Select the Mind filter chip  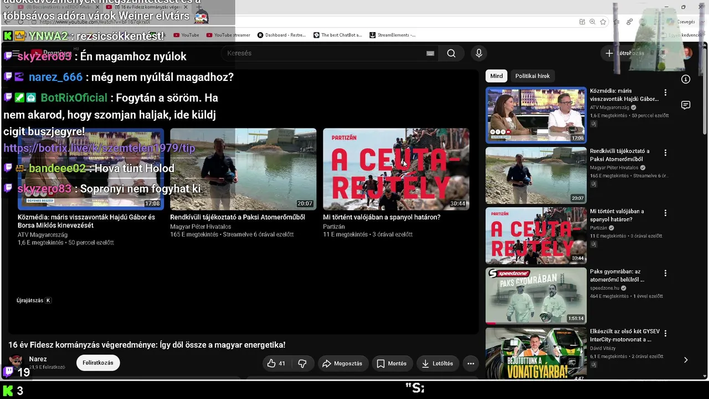[496, 76]
